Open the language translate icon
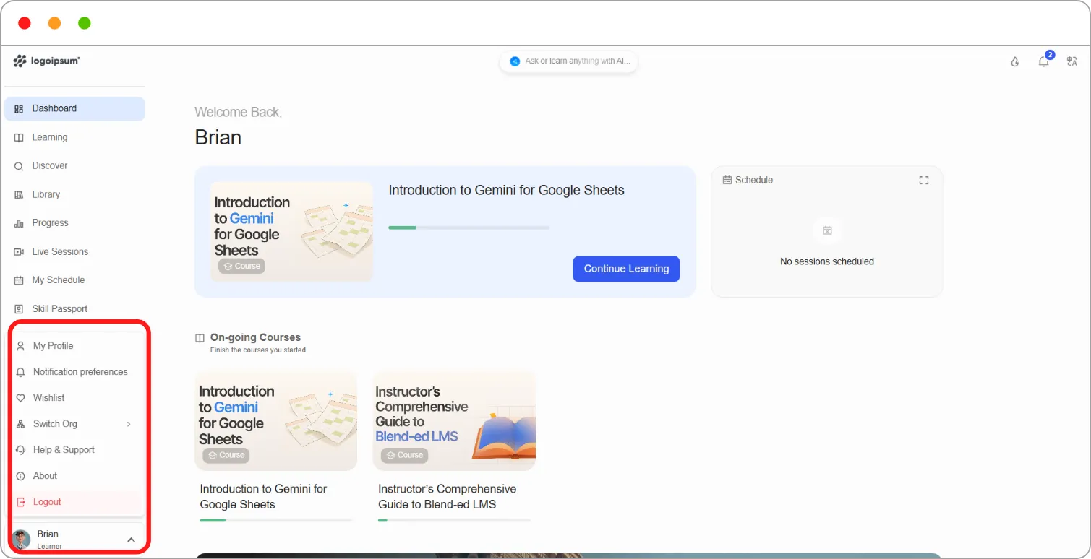 (1072, 61)
